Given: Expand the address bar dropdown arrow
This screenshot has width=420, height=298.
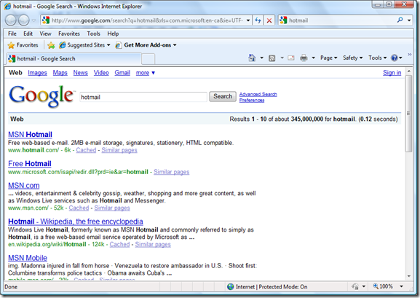Looking at the screenshot, I should [248, 20].
